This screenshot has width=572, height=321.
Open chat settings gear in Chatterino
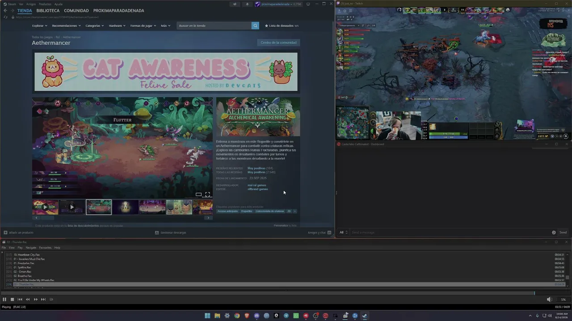click(554, 232)
